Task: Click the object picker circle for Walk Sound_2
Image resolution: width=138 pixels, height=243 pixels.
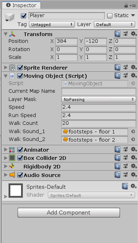Action: point(133,140)
